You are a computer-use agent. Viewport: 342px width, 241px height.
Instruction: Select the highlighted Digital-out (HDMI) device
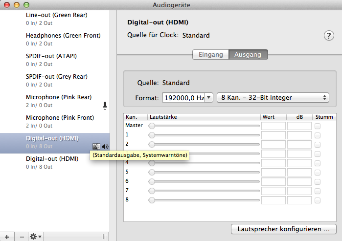[x=55, y=143]
